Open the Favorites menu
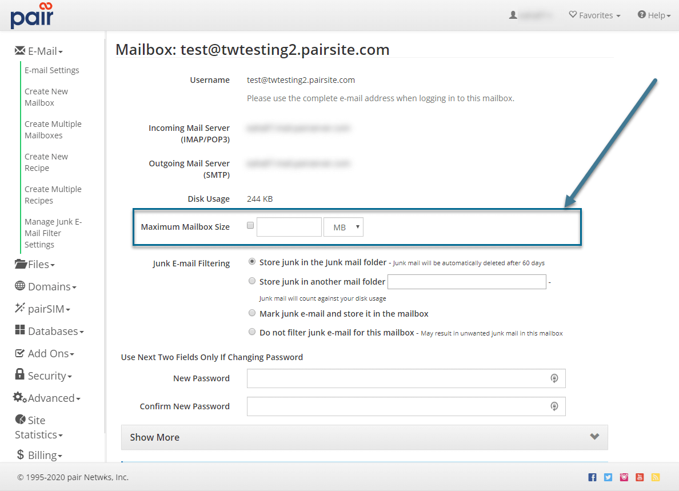Image resolution: width=679 pixels, height=491 pixels. 594,15
